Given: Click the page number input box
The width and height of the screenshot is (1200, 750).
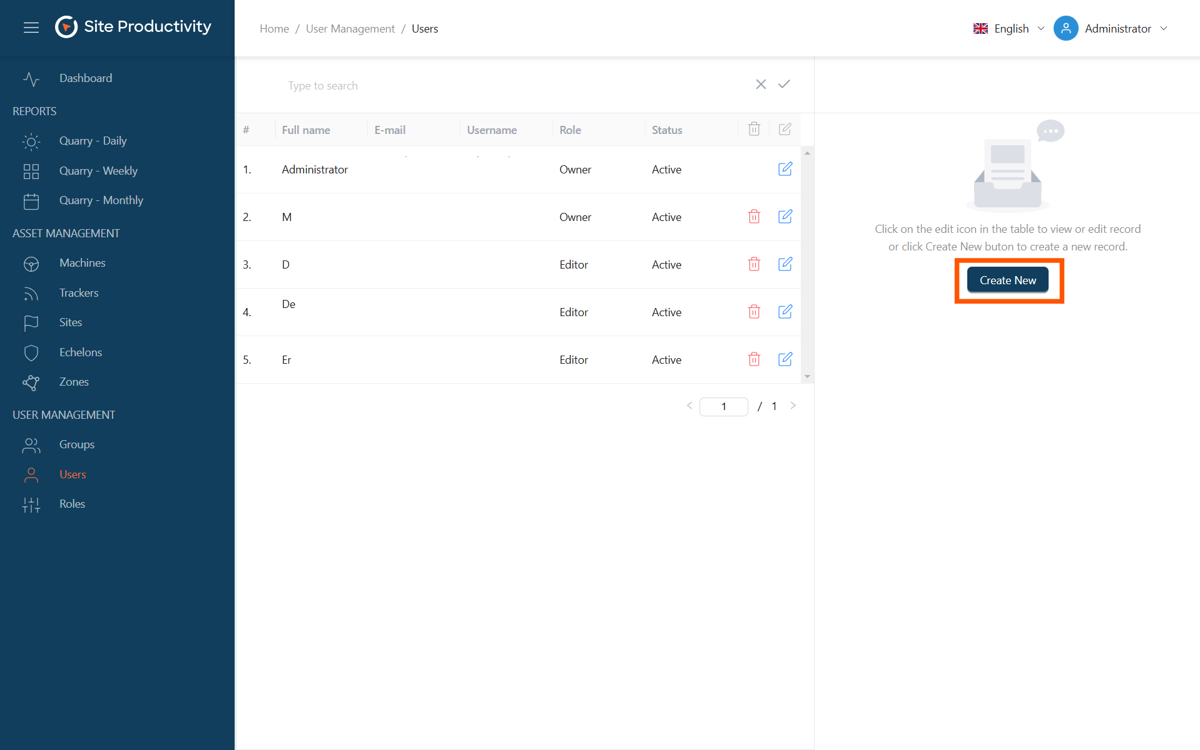Looking at the screenshot, I should [723, 406].
